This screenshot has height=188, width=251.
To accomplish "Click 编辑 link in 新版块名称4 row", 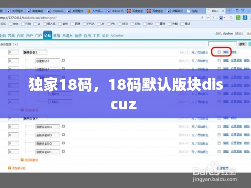I will click(x=226, y=126).
